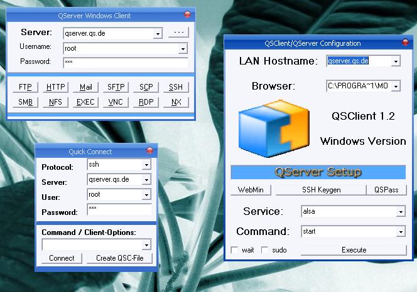Screen dimensions: 417x292
Task: Launch SFTP connection button
Action: pyautogui.click(x=116, y=87)
